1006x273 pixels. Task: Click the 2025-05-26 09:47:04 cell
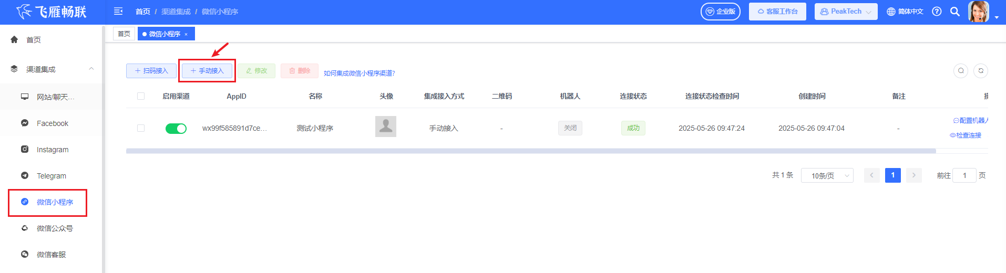tap(812, 128)
